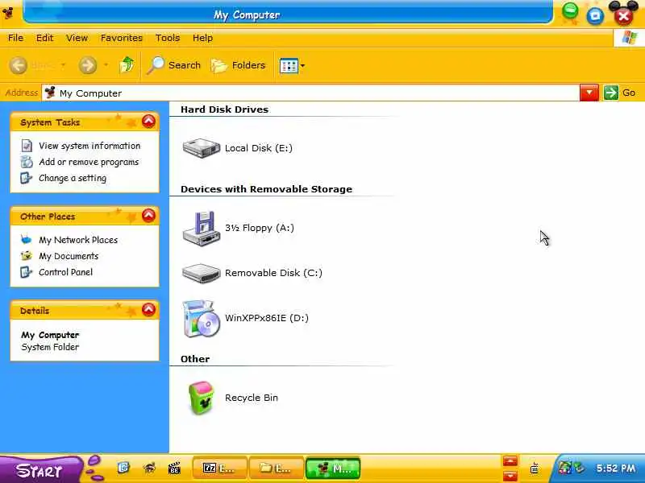Image resolution: width=645 pixels, height=483 pixels.
Task: Open the Back history dropdown arrow
Action: click(64, 65)
